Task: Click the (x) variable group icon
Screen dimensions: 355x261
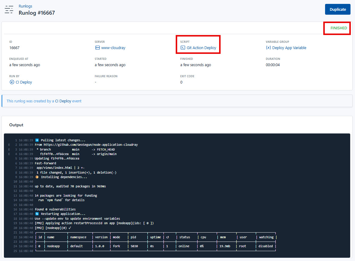Action: [268, 47]
